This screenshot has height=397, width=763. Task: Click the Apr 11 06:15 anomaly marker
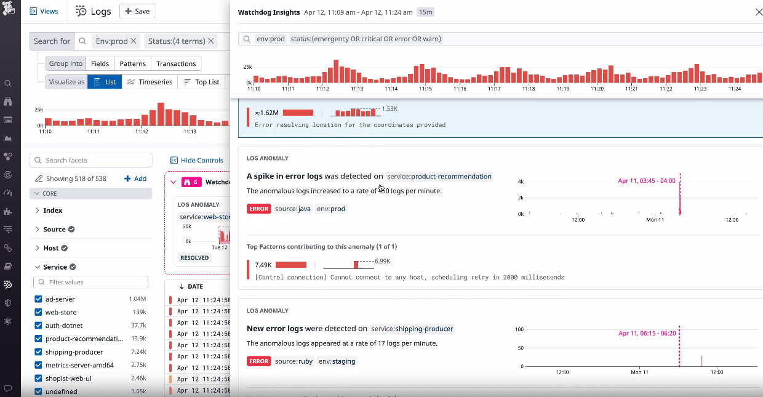679,346
